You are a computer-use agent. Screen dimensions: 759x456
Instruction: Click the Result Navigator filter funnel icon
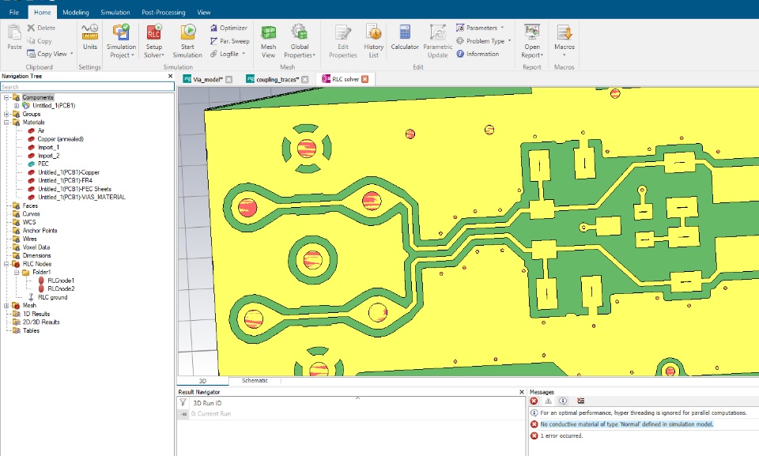pyautogui.click(x=183, y=402)
